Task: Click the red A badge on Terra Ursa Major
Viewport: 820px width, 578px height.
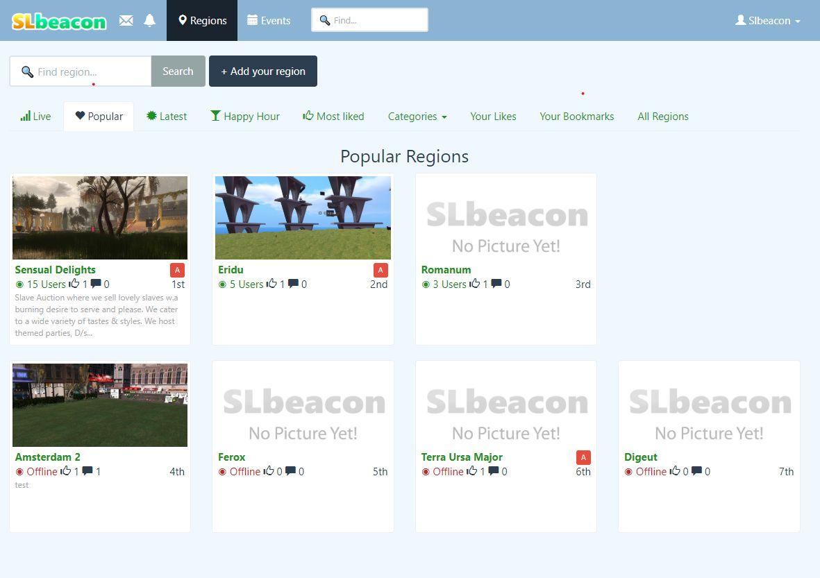Action: (583, 457)
